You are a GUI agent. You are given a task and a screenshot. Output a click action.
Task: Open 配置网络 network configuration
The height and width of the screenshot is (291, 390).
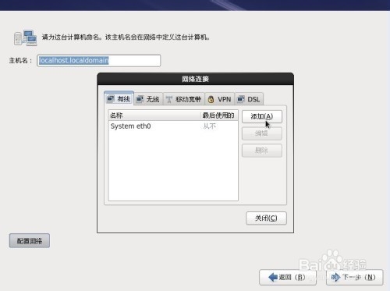[30, 241]
